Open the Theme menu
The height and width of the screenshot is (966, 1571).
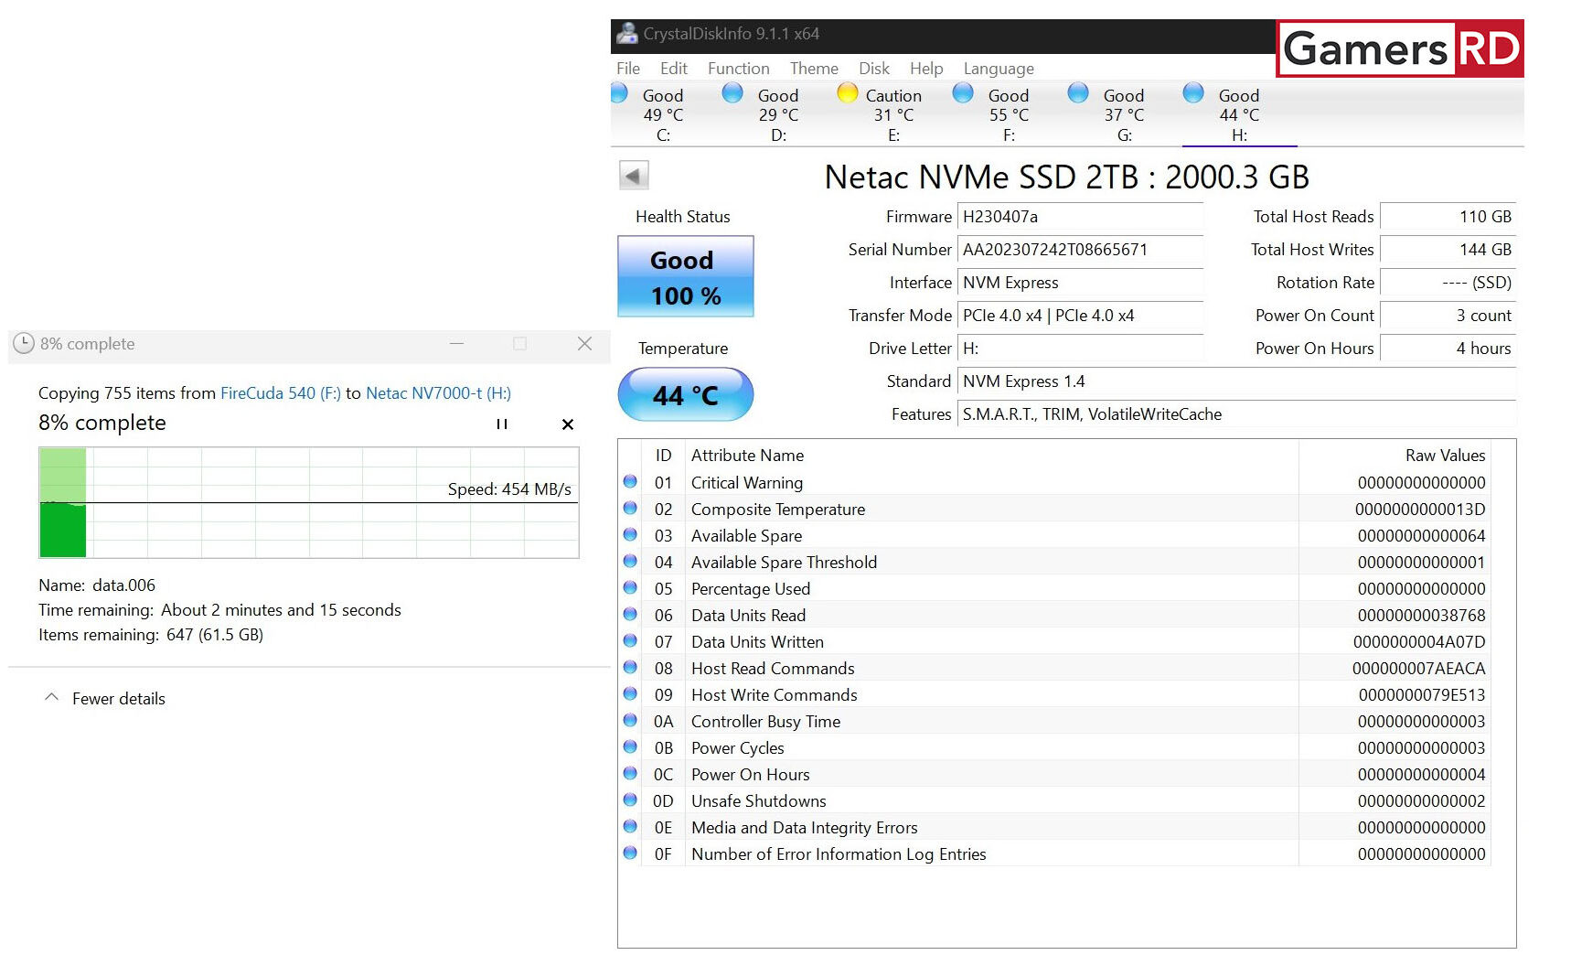point(814,69)
